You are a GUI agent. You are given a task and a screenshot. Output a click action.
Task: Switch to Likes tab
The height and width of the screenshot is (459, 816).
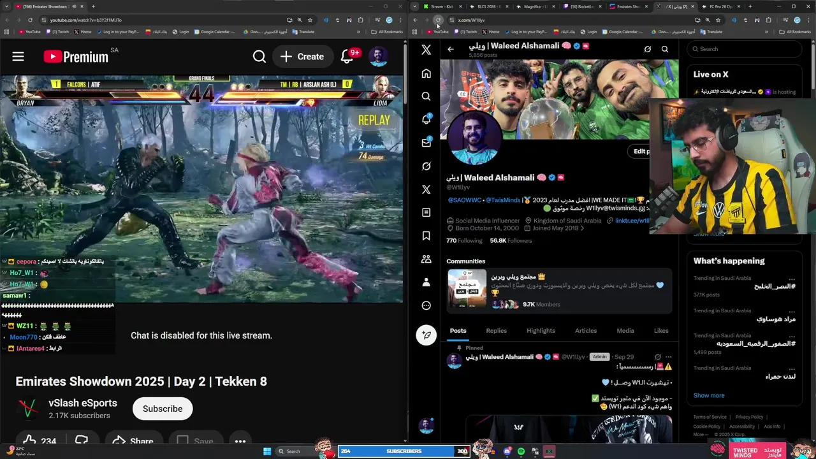[x=661, y=331]
